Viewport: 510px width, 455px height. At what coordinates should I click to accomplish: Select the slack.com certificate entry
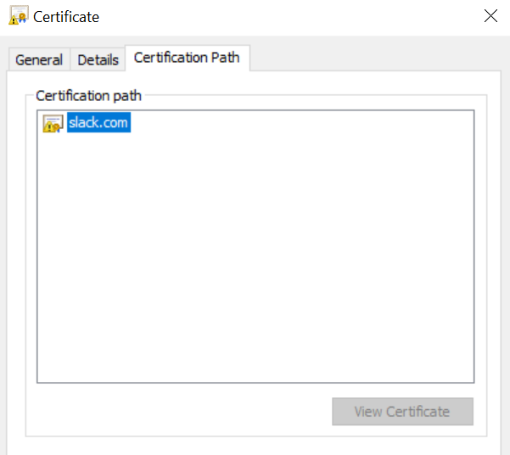[98, 122]
